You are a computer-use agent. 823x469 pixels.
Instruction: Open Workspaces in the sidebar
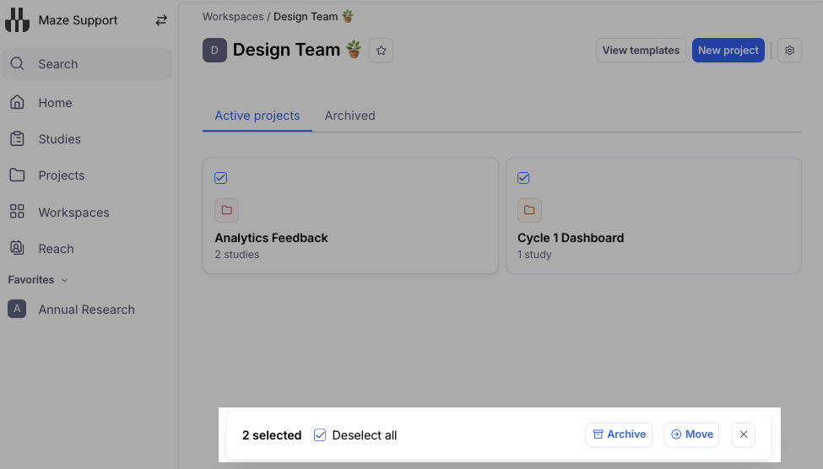[74, 213]
